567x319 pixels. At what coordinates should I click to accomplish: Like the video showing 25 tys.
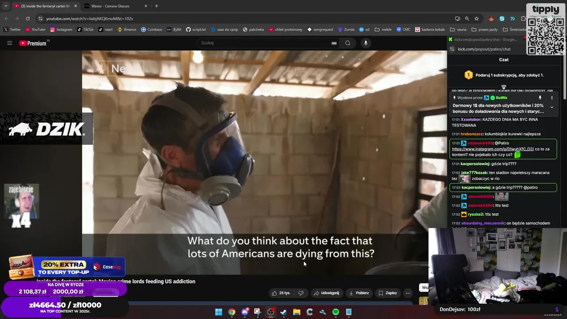tap(281, 293)
